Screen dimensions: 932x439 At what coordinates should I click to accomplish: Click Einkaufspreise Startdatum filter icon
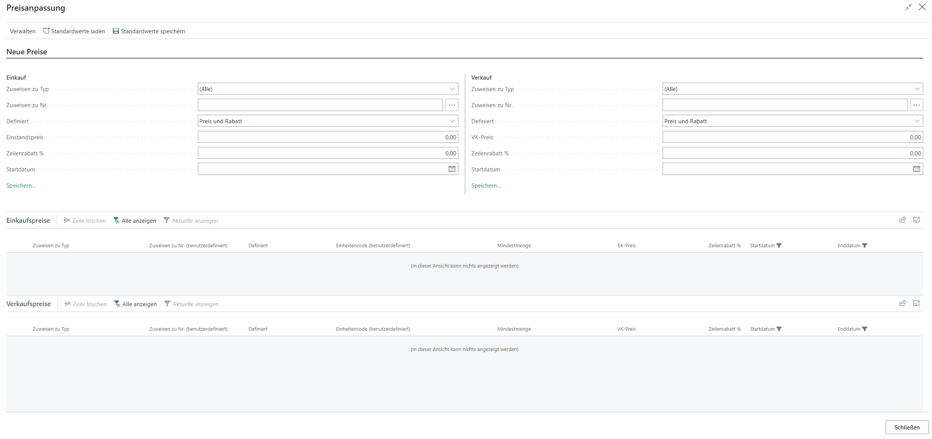pyautogui.click(x=779, y=245)
